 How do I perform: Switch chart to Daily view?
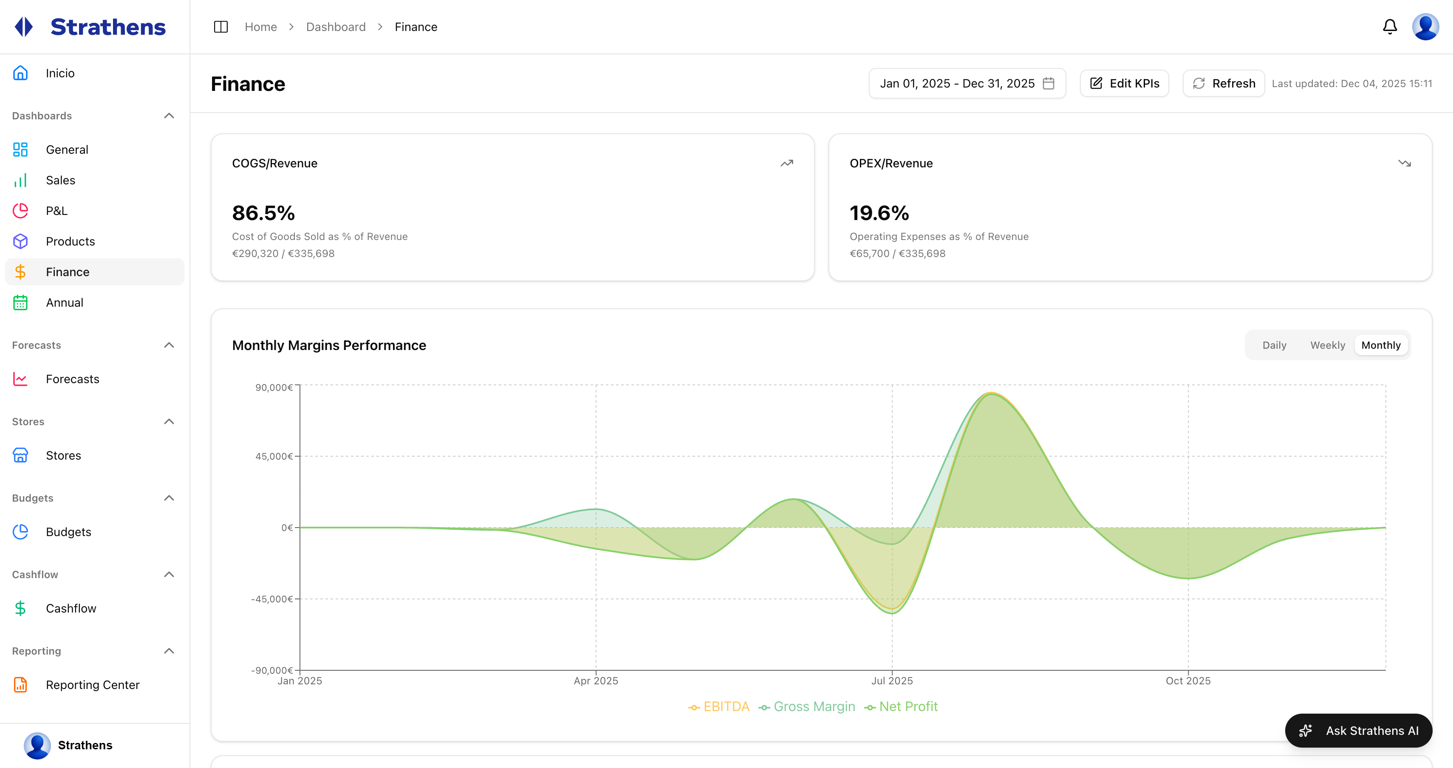tap(1274, 345)
